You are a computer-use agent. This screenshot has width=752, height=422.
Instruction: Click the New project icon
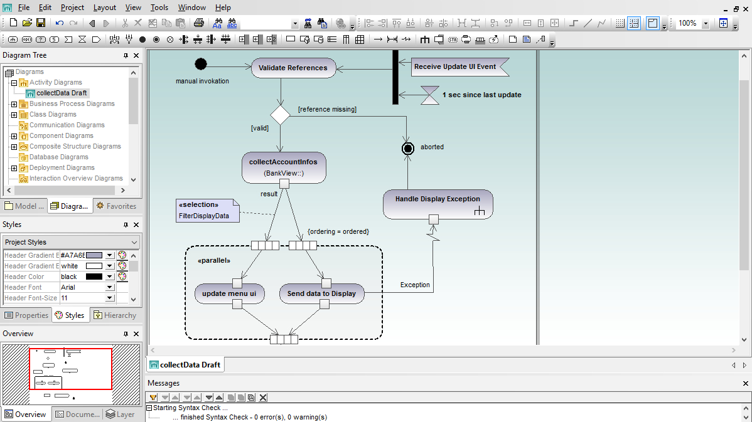tap(13, 23)
